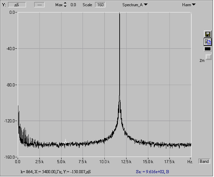Viewport: 214px width, 177px height.
Task: Decrease Max with the down arrow
Action: click(x=65, y=7)
